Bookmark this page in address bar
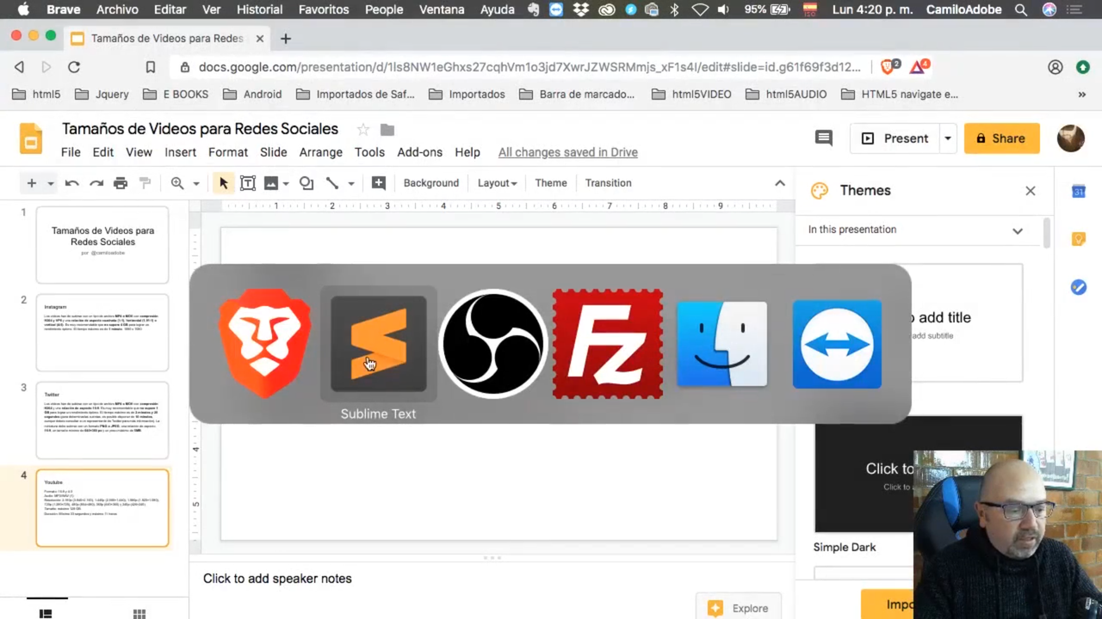This screenshot has width=1102, height=619. (151, 67)
